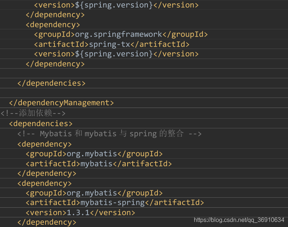Click the first org.mybatis groupId line
The height and width of the screenshot is (227, 288).
(94, 154)
